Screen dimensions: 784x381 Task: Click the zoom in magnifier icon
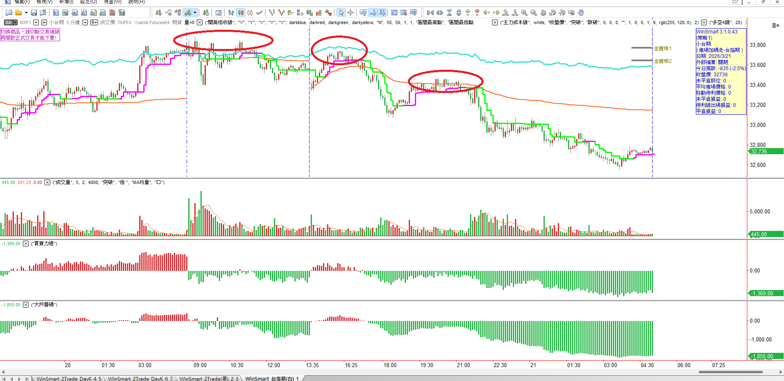click(524, 13)
